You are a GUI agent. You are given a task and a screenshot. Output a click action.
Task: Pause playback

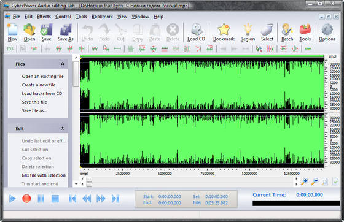(x=41, y=199)
